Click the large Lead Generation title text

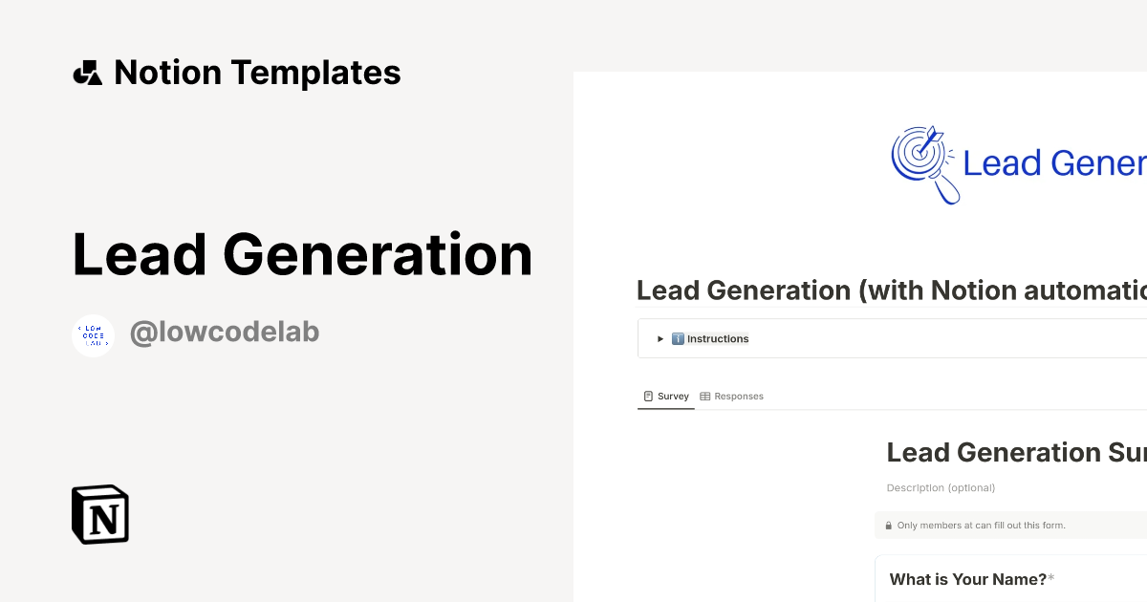pos(302,254)
